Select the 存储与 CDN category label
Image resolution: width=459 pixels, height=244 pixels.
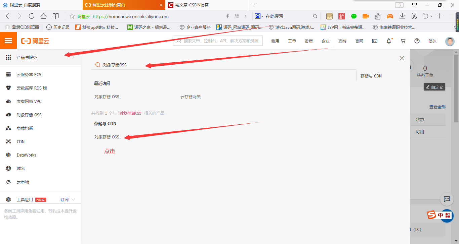[x=371, y=76]
